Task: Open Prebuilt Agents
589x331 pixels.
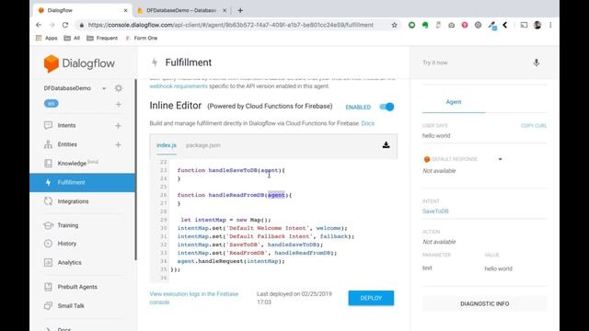Action: tap(77, 287)
